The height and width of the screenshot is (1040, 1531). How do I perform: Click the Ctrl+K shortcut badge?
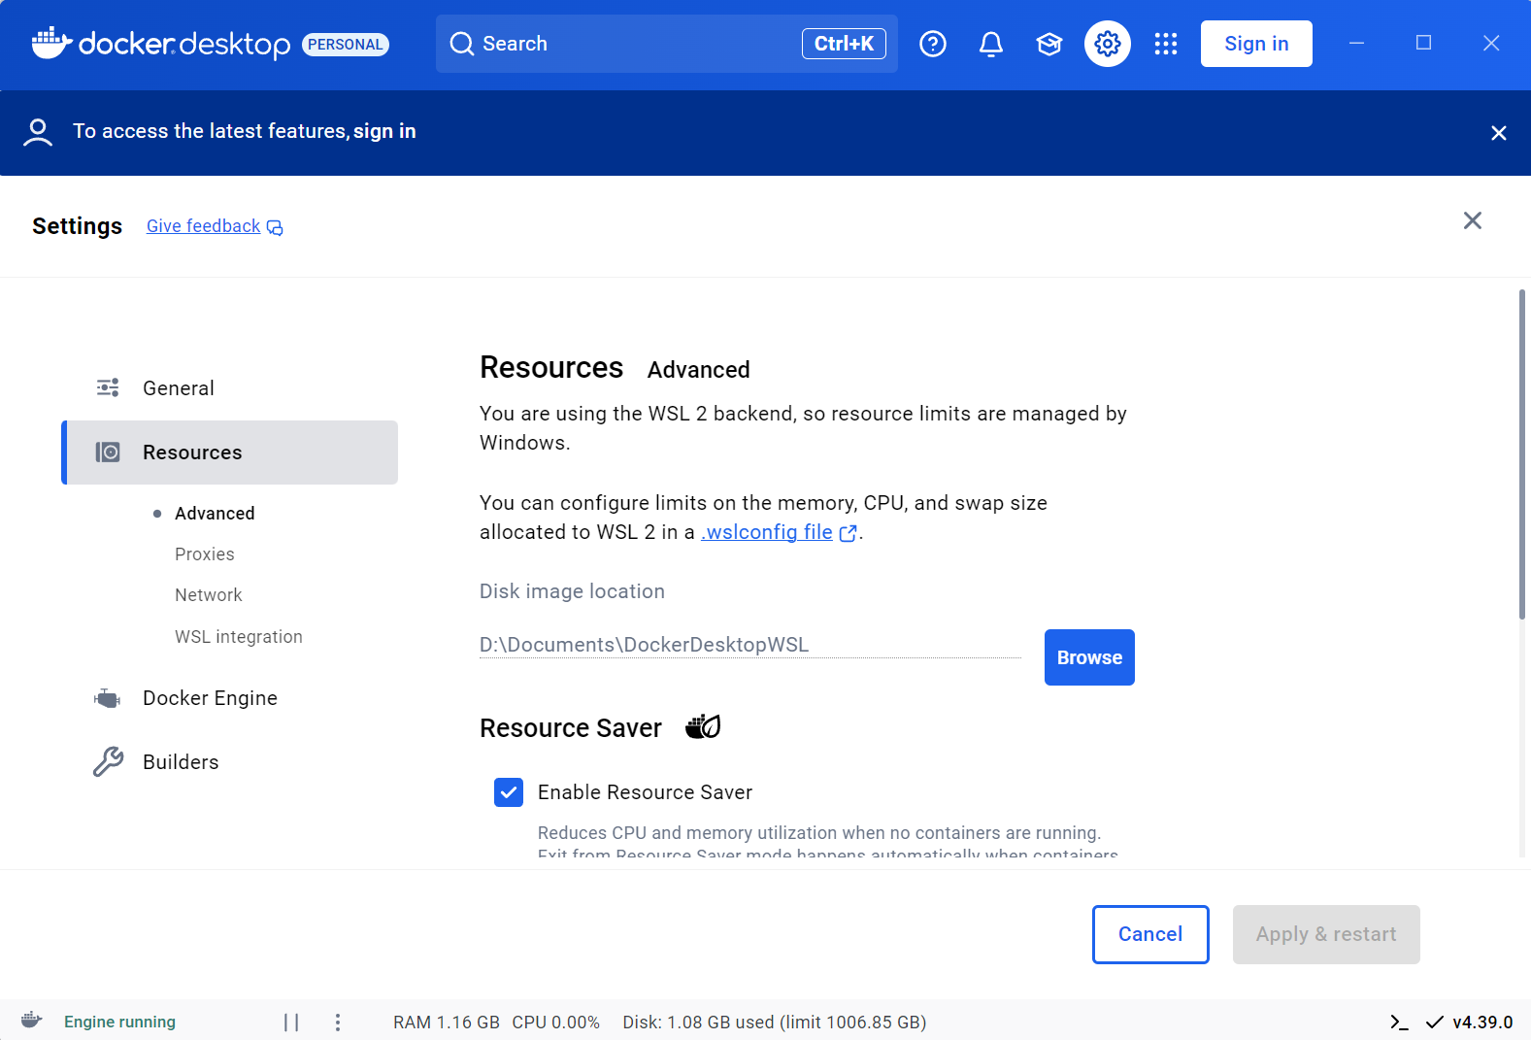coord(844,44)
